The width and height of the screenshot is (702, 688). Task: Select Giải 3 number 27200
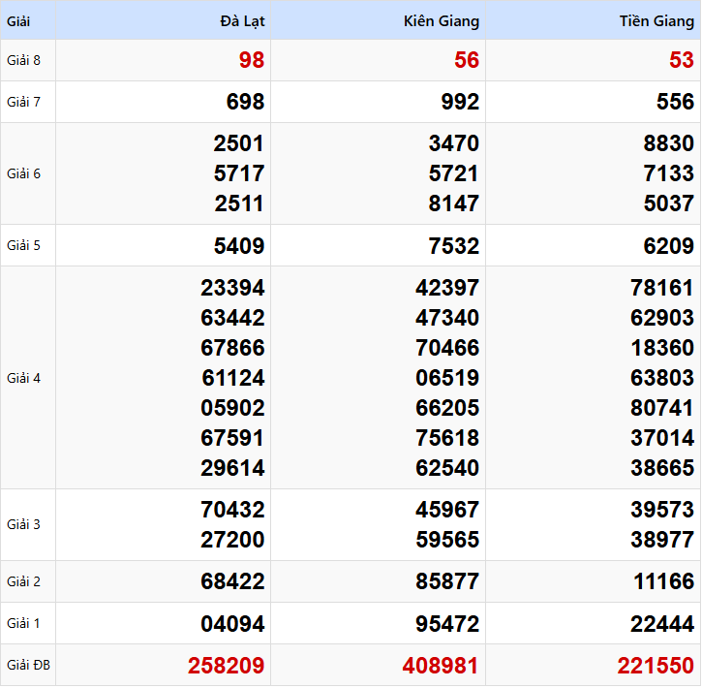232,540
